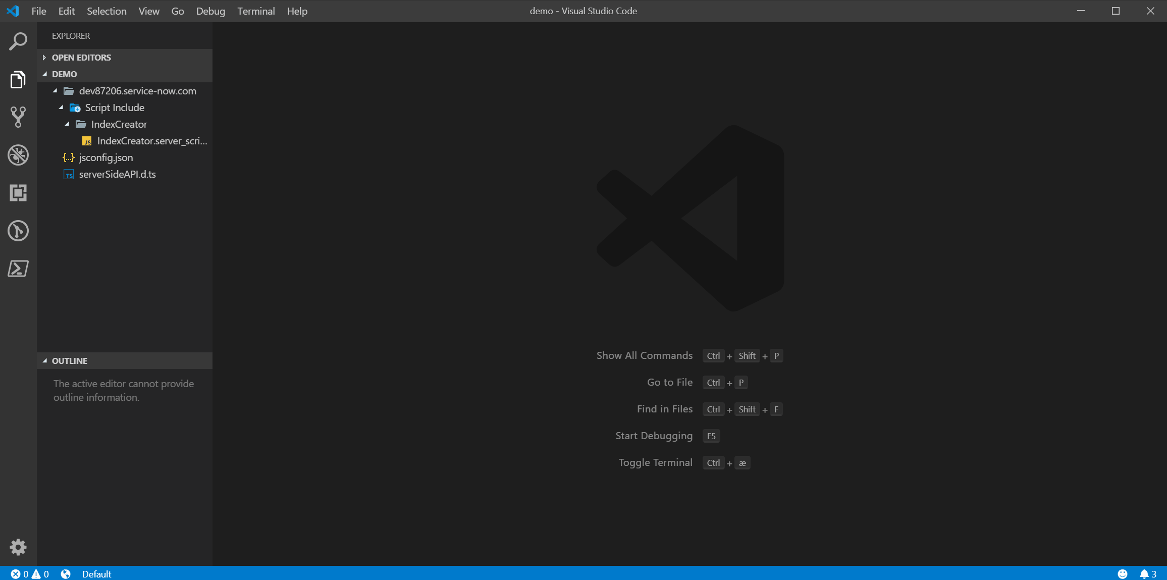Click the feedback smiley icon
1167x580 pixels.
1122,574
